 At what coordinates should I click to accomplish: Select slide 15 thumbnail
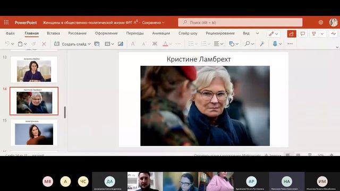pos(34,133)
